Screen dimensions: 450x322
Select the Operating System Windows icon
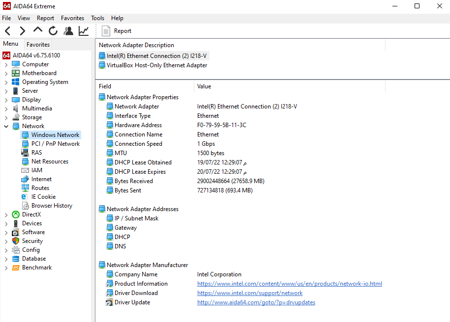coord(16,82)
